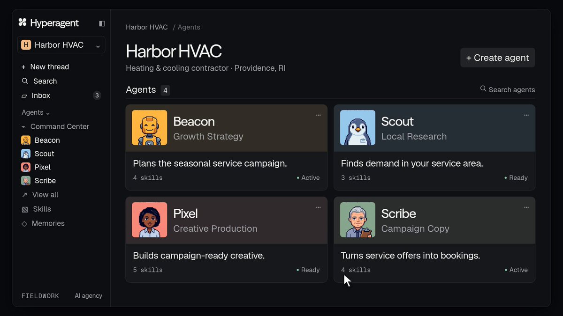Open the Scribe avatar thumbnail
563x316 pixels.
coord(358,220)
